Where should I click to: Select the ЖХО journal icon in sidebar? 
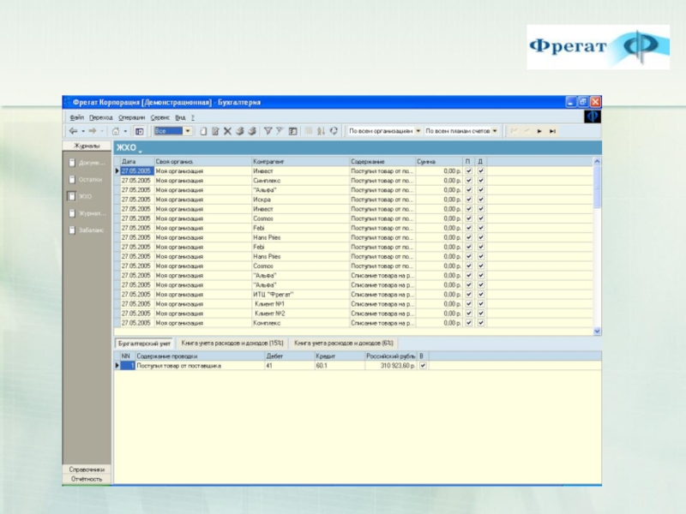coord(72,196)
